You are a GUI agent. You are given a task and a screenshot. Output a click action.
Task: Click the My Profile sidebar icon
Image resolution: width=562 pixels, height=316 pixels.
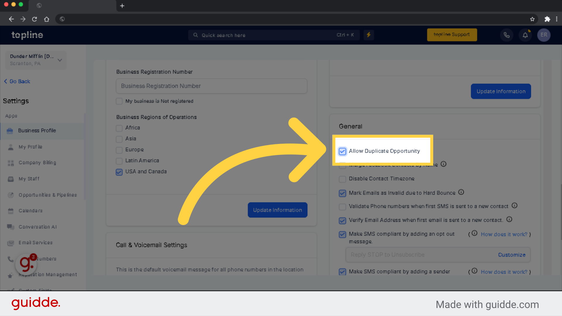tap(11, 147)
